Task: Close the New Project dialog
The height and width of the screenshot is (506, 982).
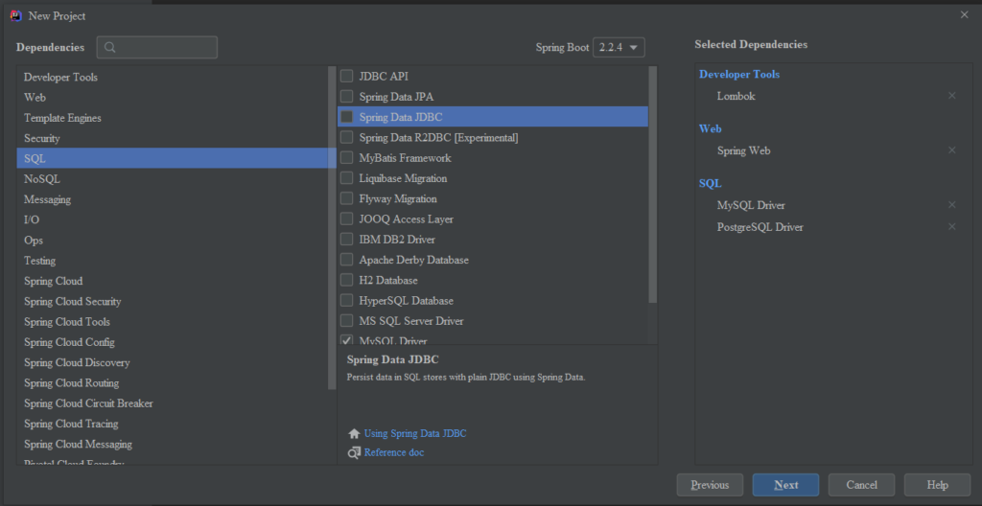Action: (x=964, y=14)
